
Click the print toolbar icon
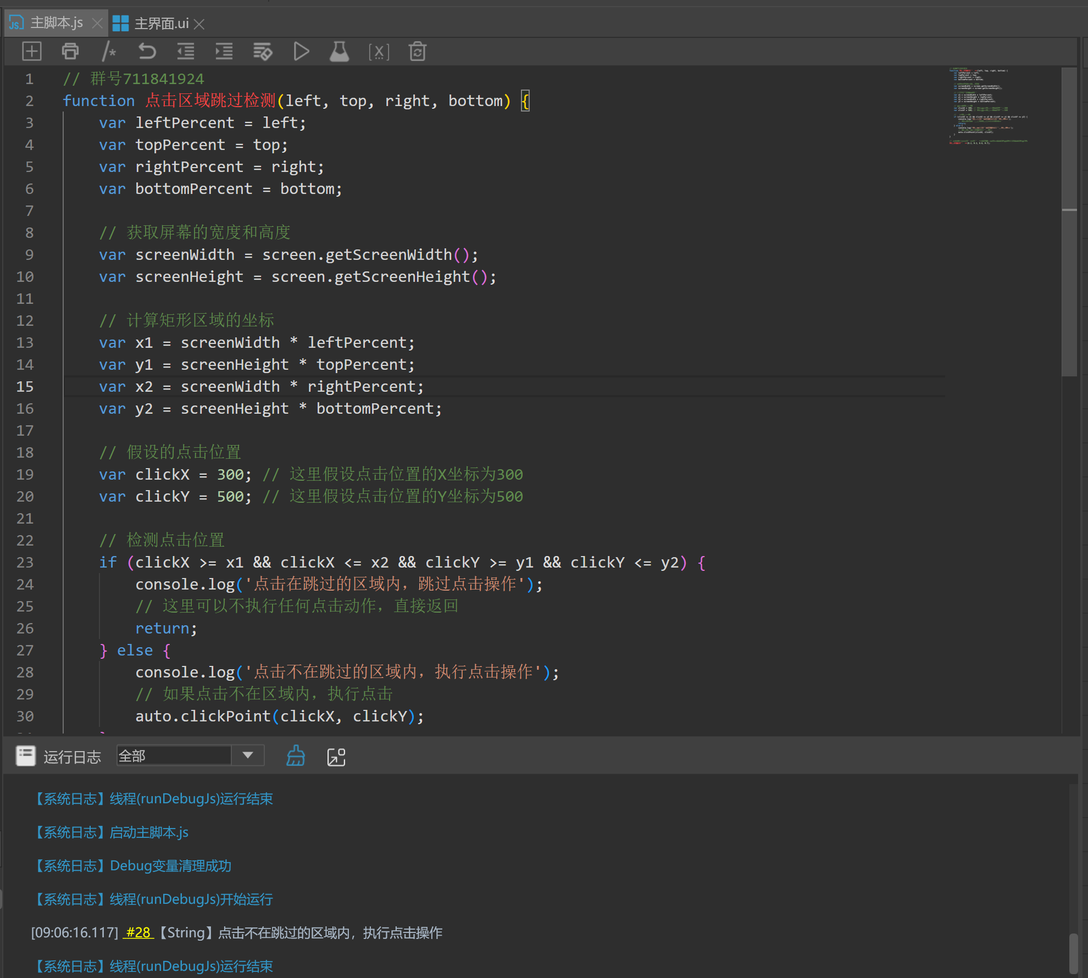70,52
